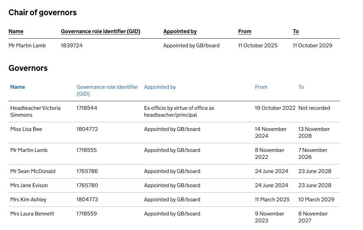Click GID 1804773 in Kim Ashley row
Viewport: 363px width, 230px height.
click(x=87, y=200)
